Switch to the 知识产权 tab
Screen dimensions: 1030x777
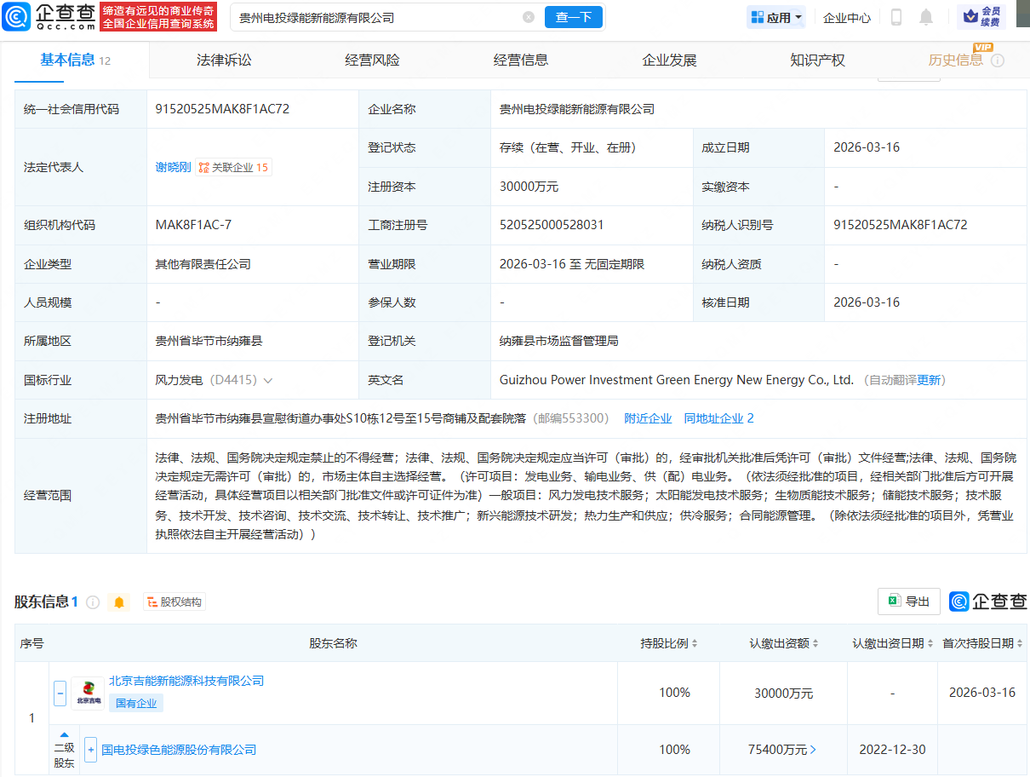click(x=817, y=60)
